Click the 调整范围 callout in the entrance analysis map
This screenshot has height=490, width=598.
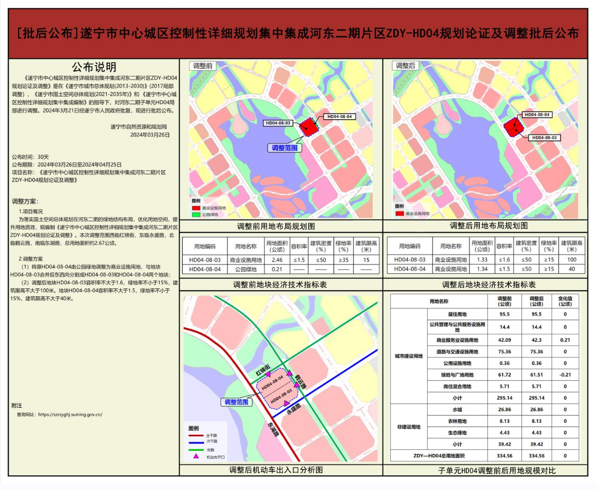click(x=236, y=403)
